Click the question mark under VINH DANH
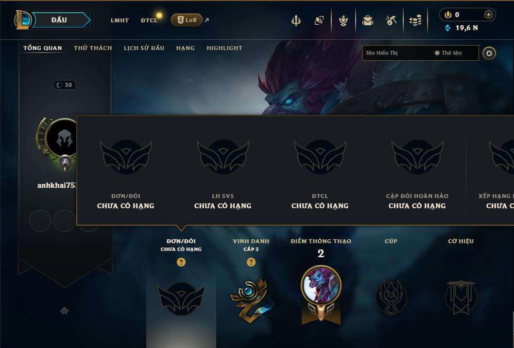Screen dimensions: 514x348 click(251, 262)
